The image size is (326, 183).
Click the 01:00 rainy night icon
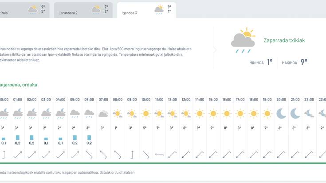click(18, 113)
